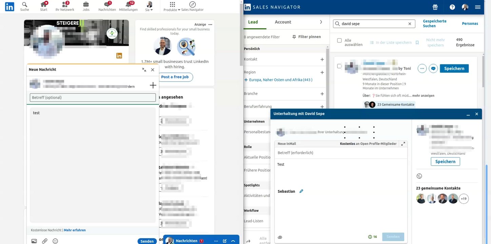Open Sales Navigator help question mark

[x=452, y=7]
